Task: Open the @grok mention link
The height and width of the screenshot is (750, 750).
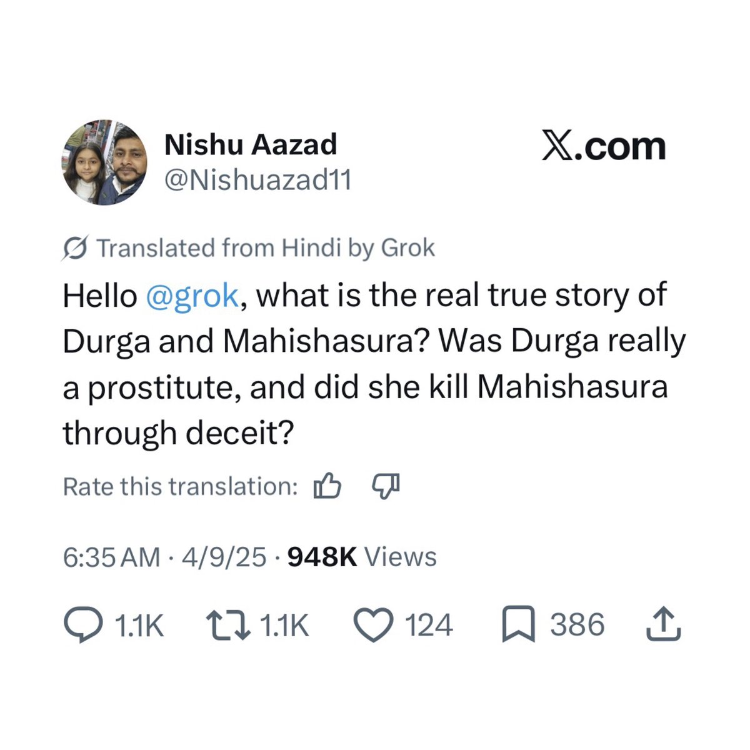Action: pos(192,296)
